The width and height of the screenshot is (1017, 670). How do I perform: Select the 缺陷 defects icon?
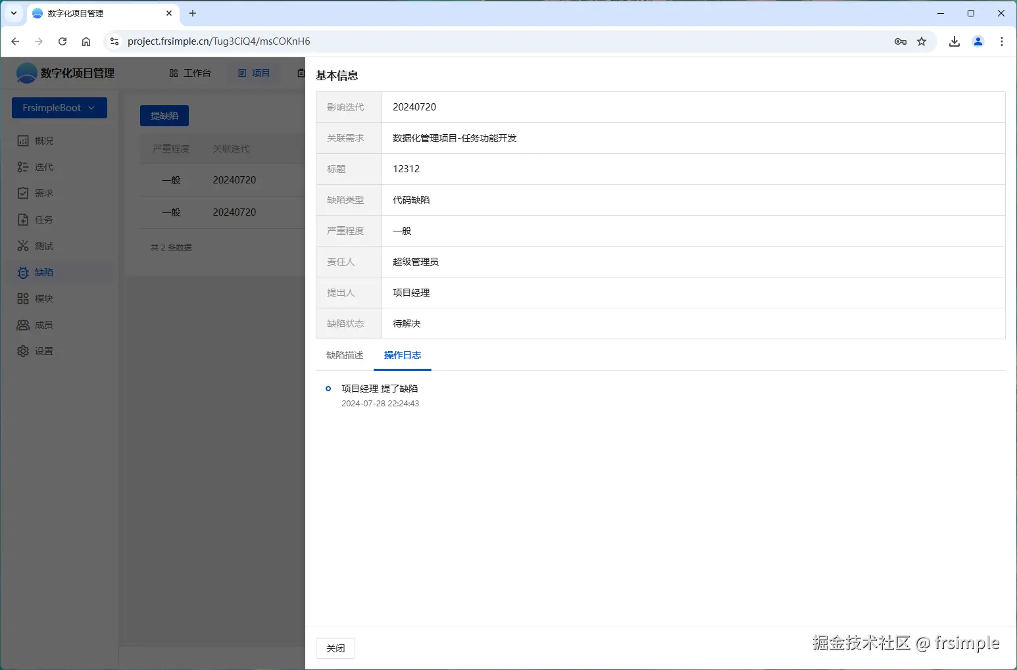point(43,272)
